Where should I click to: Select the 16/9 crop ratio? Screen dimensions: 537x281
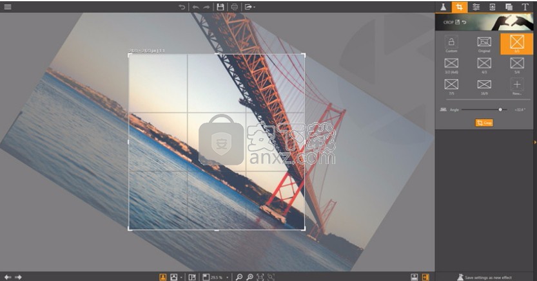click(484, 87)
